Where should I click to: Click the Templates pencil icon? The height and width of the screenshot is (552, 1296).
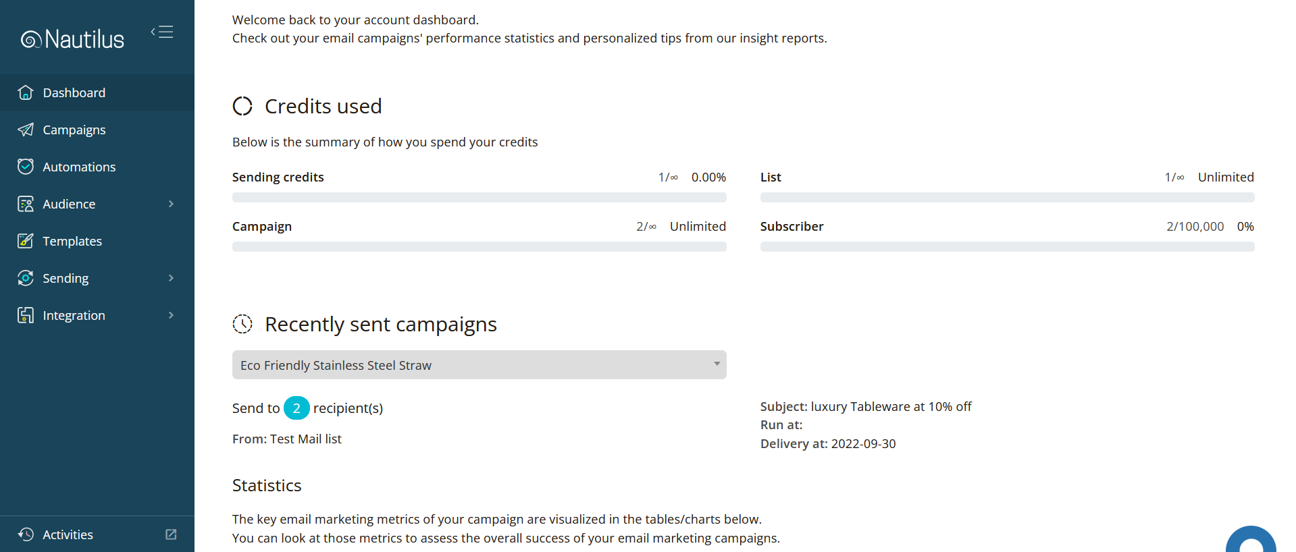click(x=26, y=241)
